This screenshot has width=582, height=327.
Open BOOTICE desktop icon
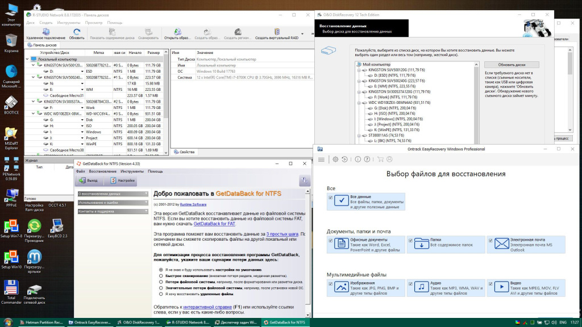pyautogui.click(x=11, y=105)
